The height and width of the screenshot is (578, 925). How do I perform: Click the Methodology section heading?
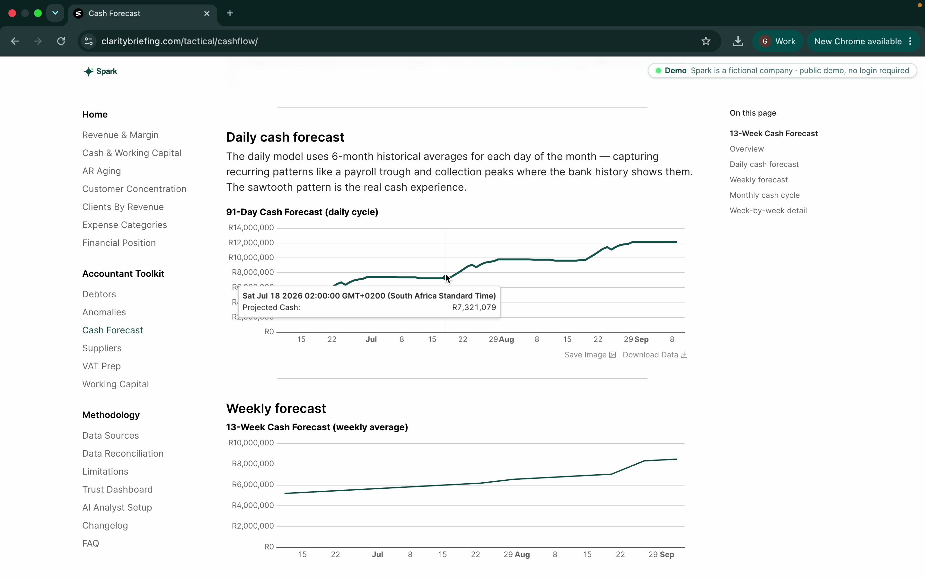111,415
